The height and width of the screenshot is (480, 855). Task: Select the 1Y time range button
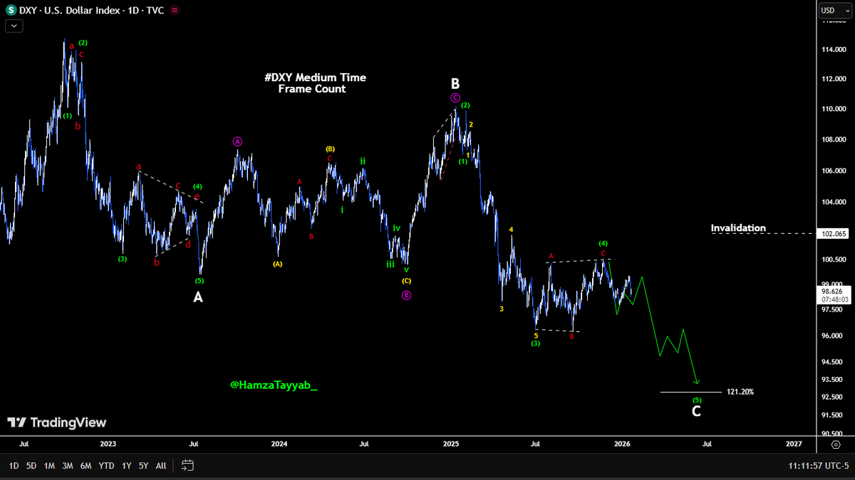click(126, 465)
